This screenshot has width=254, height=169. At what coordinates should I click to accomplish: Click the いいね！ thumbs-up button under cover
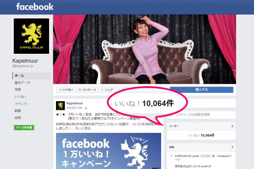pos(66,90)
